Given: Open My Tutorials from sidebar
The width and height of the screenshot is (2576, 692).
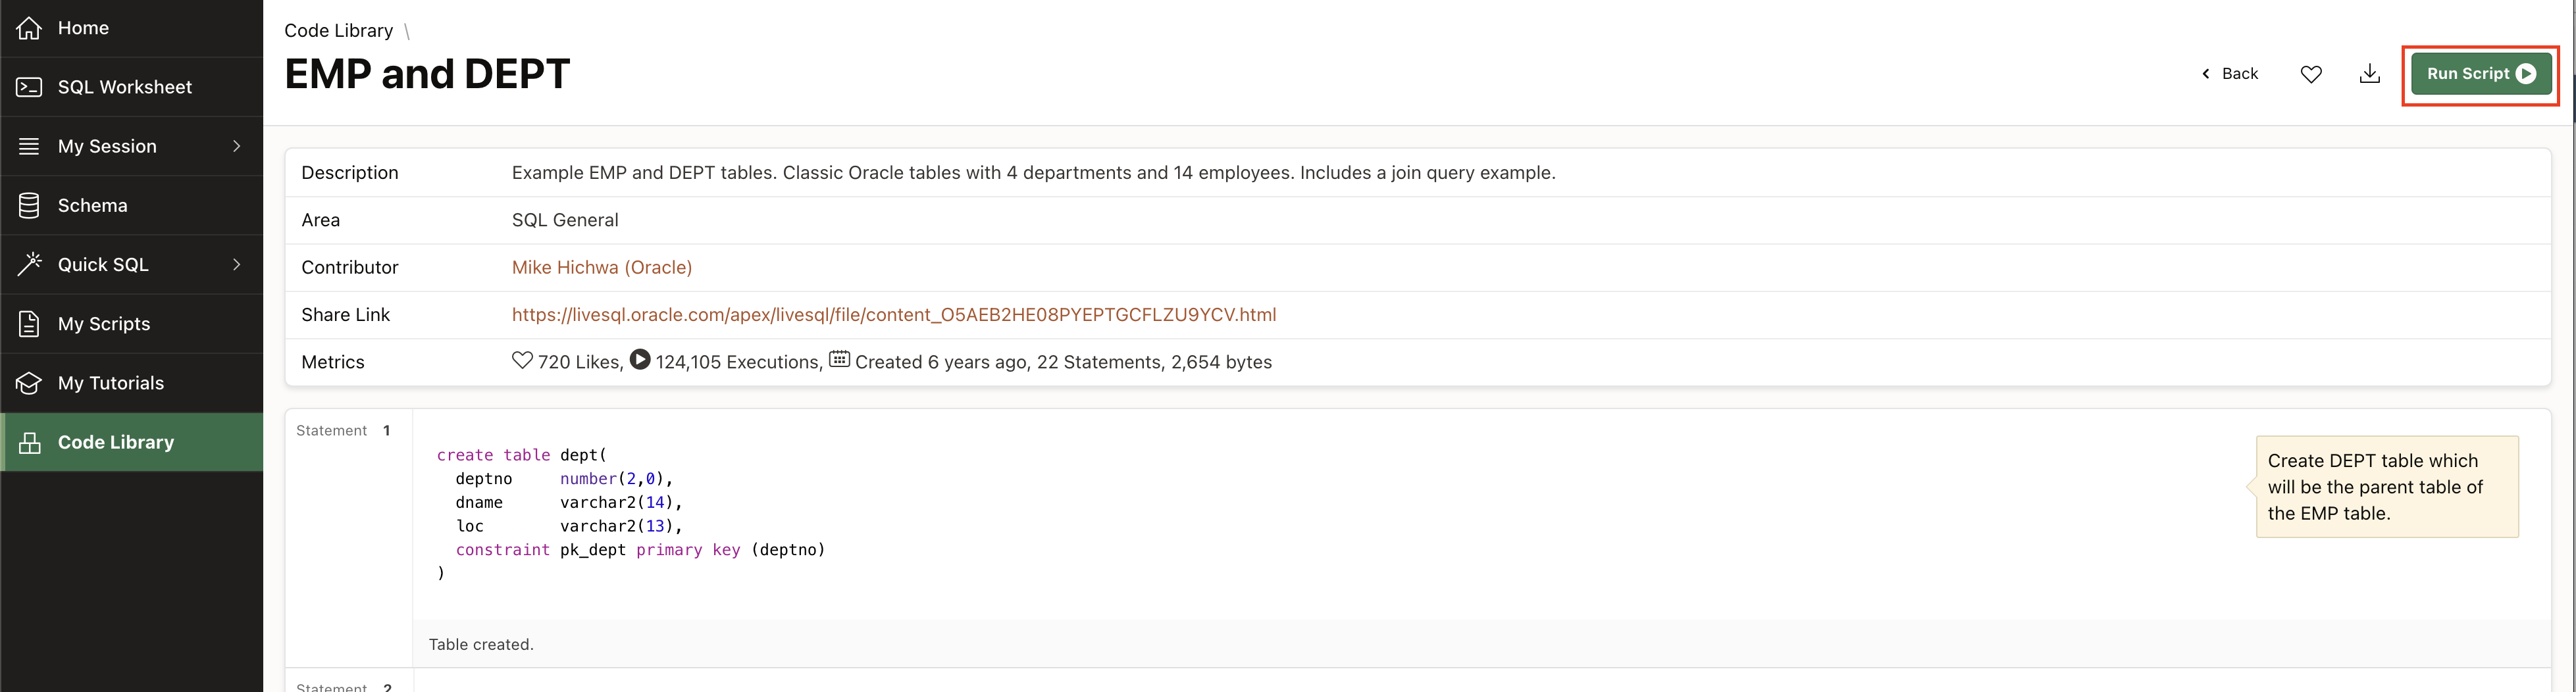Looking at the screenshot, I should tap(131, 383).
